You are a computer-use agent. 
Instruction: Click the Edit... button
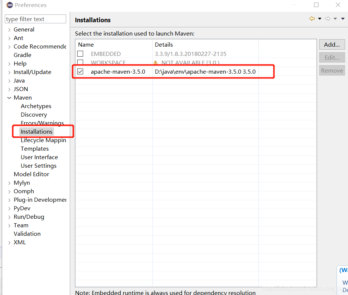click(x=332, y=58)
